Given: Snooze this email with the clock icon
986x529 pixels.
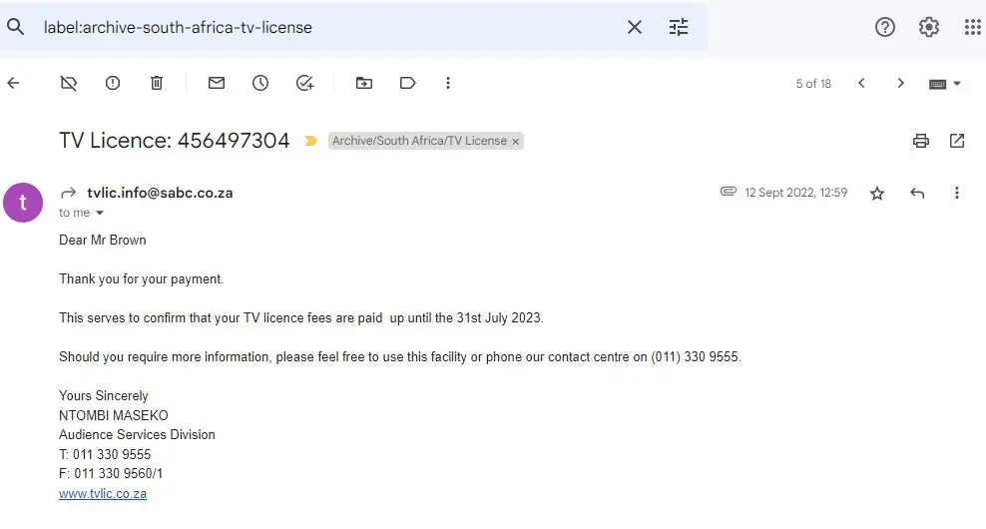Looking at the screenshot, I should coord(260,83).
